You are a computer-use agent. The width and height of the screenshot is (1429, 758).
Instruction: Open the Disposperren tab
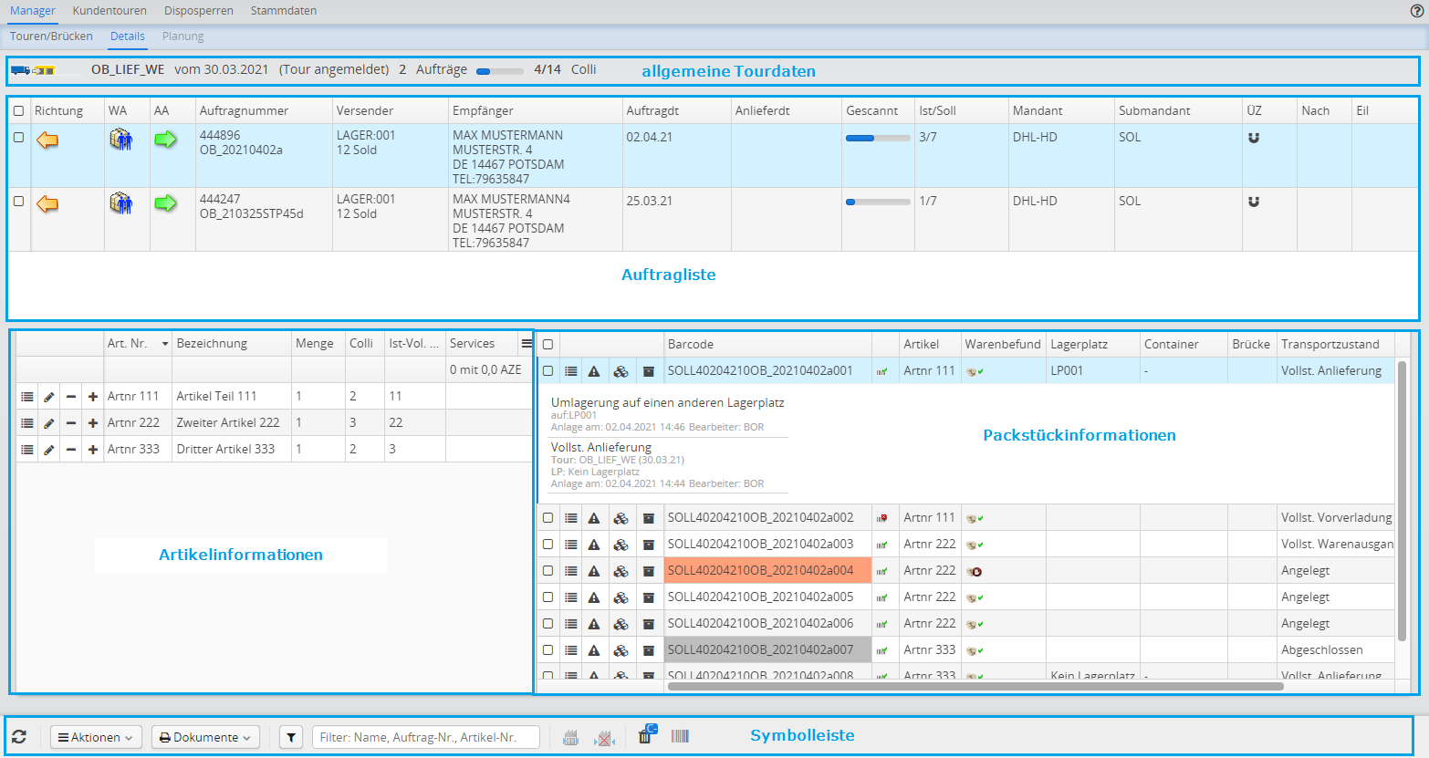(199, 11)
